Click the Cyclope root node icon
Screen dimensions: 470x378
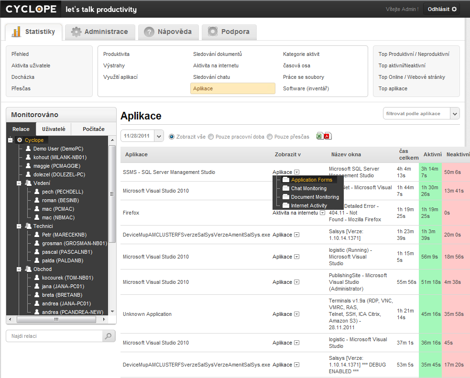coord(20,140)
